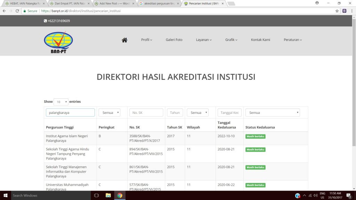Screen dimensions: 356x200
Task: Open the Wilayah Semua filter dropdown
Action: tap(197, 112)
